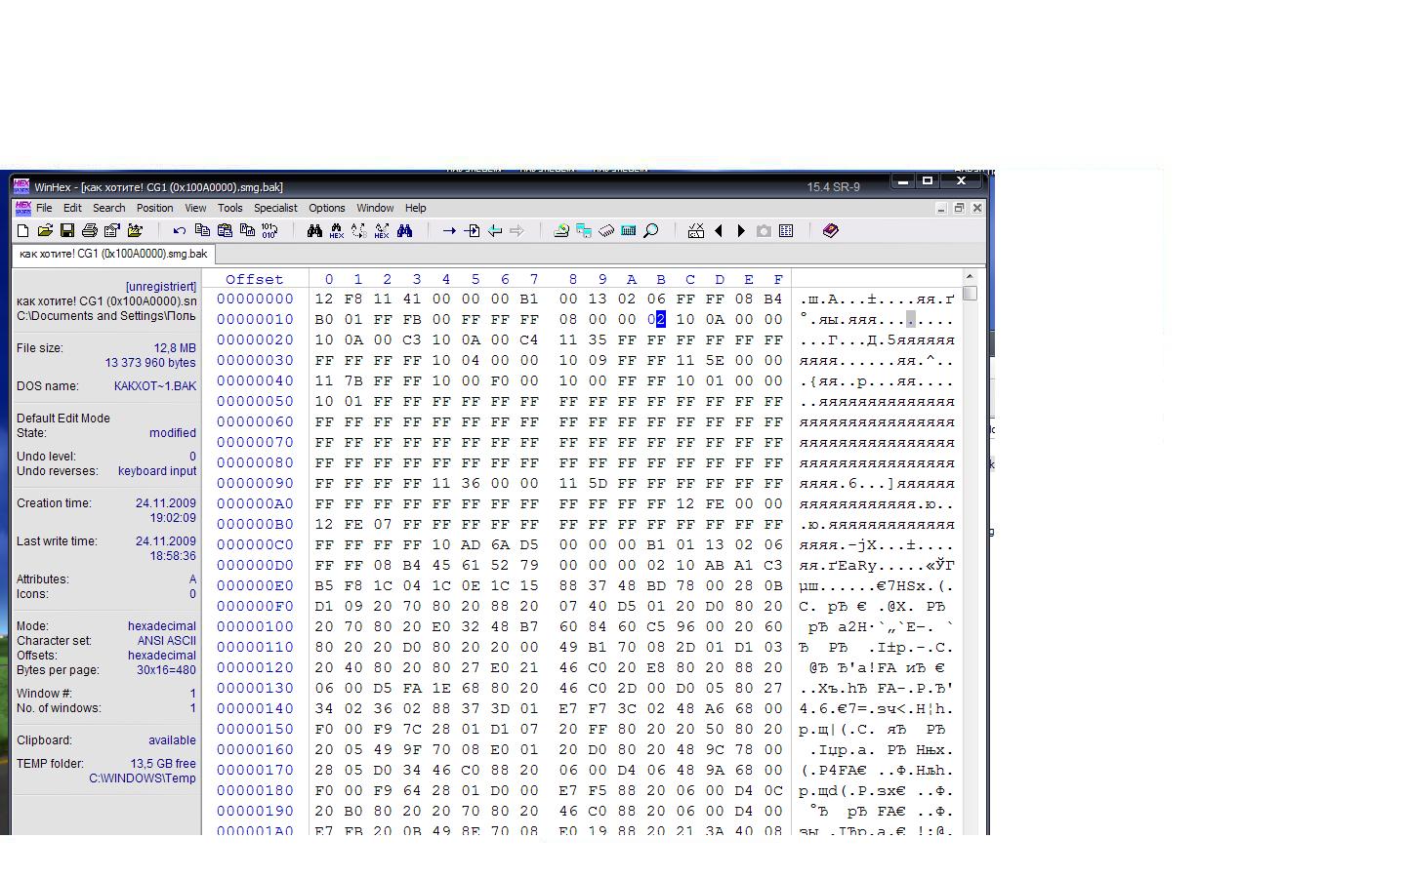Open the Position Manager icon
Image resolution: width=1406 pixels, height=878 pixels.
tap(696, 231)
